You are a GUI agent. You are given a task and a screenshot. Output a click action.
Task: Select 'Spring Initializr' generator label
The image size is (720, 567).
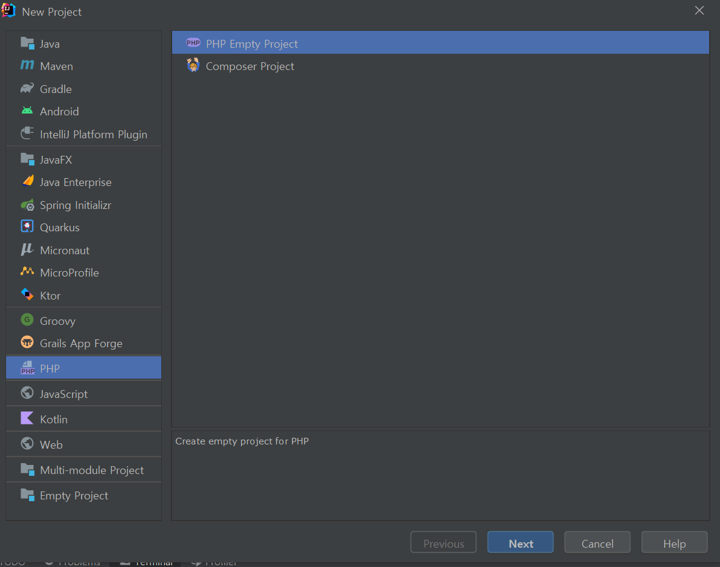(76, 205)
